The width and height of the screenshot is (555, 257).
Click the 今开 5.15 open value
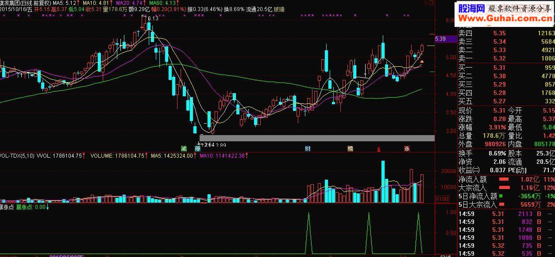(x=549, y=110)
